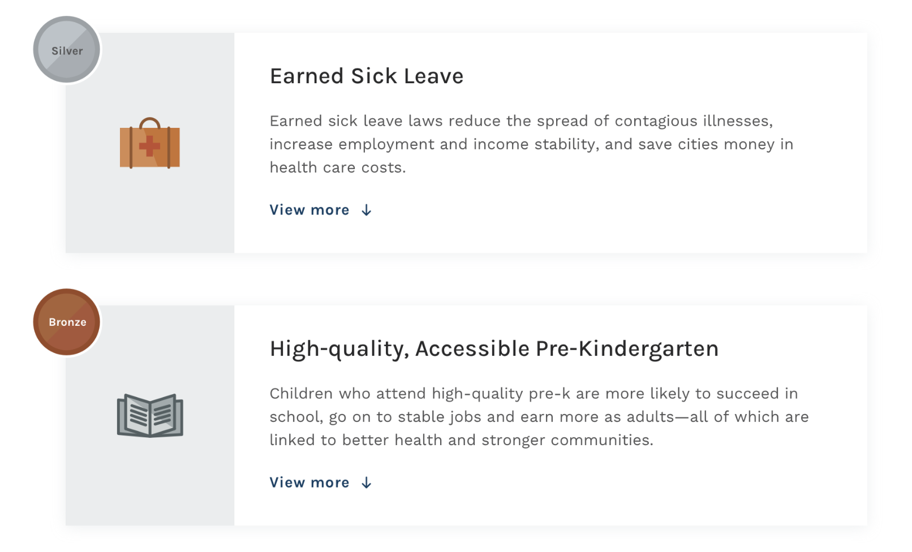Click the Earned Sick Leave heading

coord(367,76)
